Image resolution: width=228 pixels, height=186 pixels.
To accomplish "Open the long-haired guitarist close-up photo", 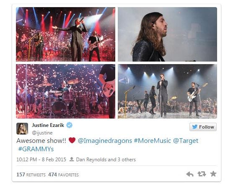I will coord(167,34).
